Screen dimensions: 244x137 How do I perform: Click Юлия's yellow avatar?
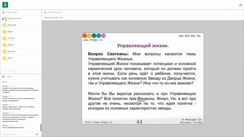[4, 58]
